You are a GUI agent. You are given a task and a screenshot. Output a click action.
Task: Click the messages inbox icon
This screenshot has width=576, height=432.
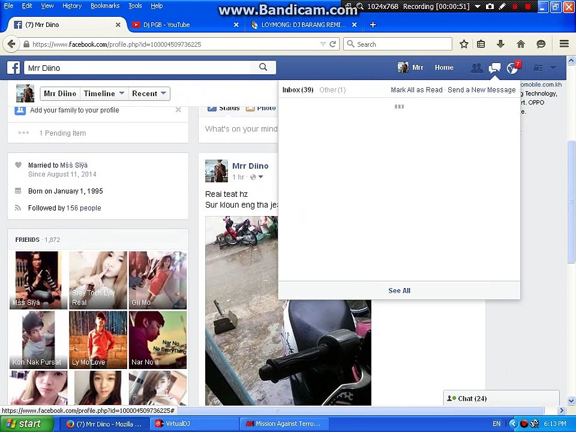coord(494,68)
